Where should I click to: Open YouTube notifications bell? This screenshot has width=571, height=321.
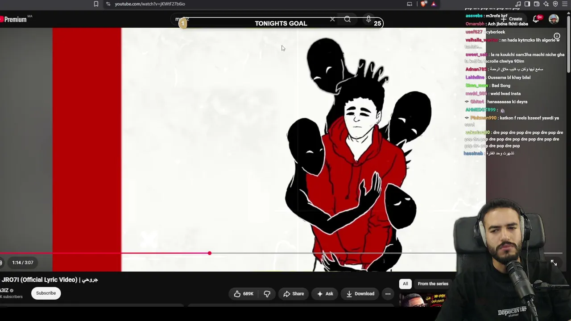coord(537,19)
